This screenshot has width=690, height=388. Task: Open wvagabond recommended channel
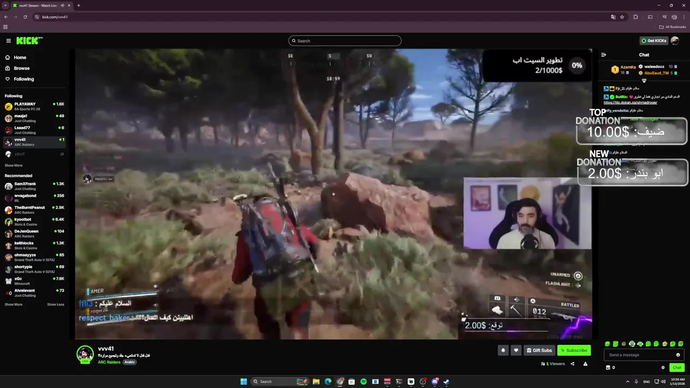34,198
